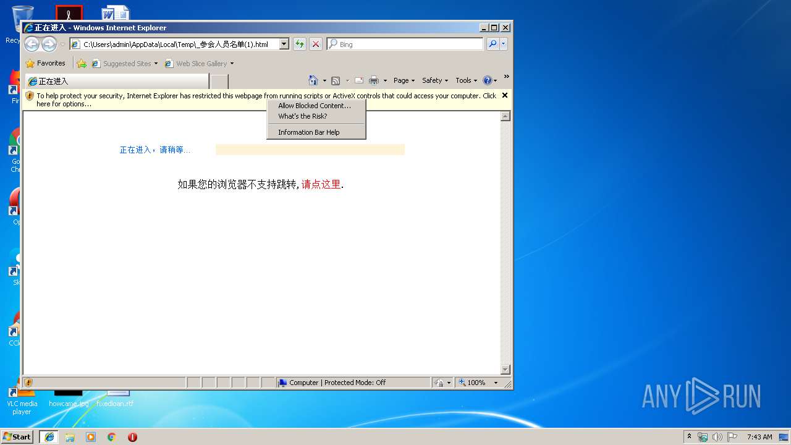
Task: Open Chrome from the taskbar
Action: tap(112, 436)
